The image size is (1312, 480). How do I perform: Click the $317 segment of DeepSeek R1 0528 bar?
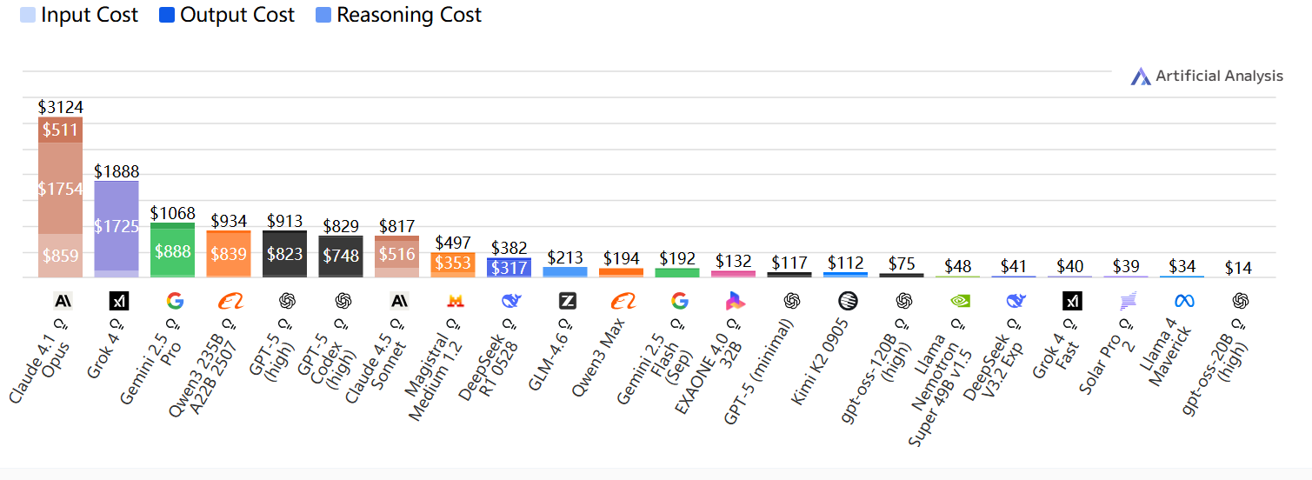point(509,268)
